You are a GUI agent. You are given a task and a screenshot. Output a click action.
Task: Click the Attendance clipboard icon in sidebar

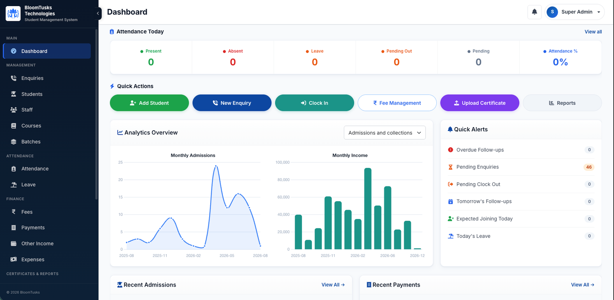[x=14, y=169]
